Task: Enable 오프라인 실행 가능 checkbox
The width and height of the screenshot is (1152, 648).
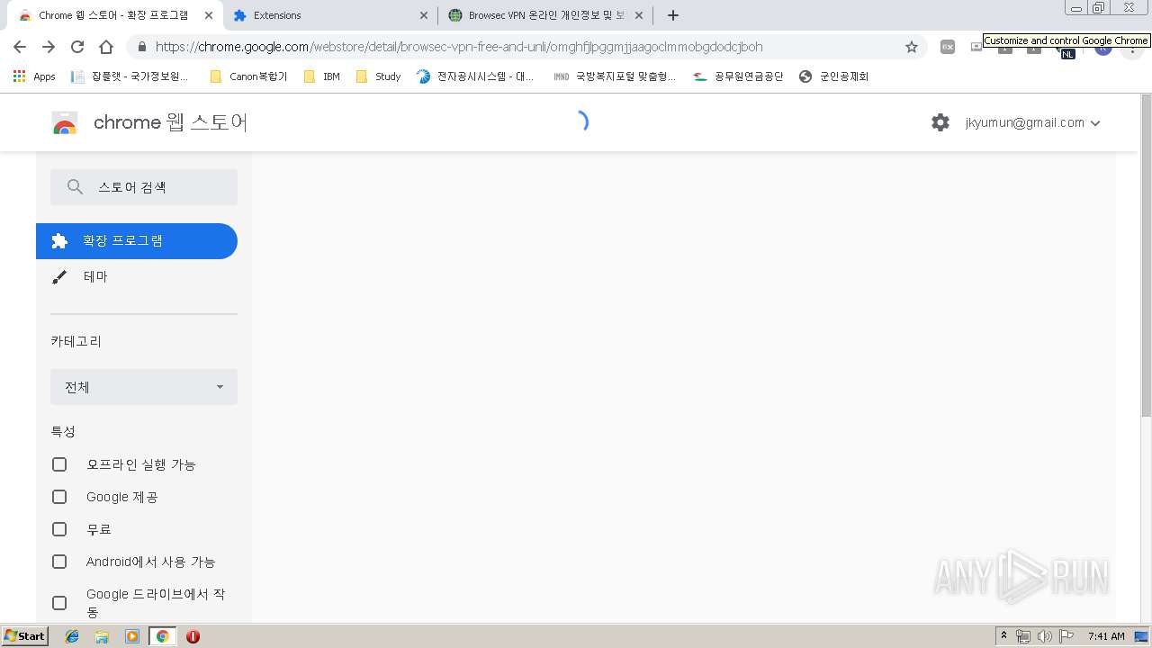Action: point(59,464)
